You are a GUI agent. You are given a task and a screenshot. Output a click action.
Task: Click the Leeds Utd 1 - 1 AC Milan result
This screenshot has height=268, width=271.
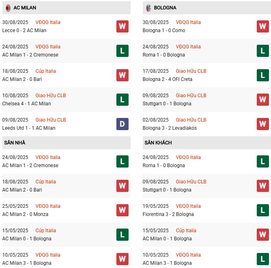click(28, 128)
